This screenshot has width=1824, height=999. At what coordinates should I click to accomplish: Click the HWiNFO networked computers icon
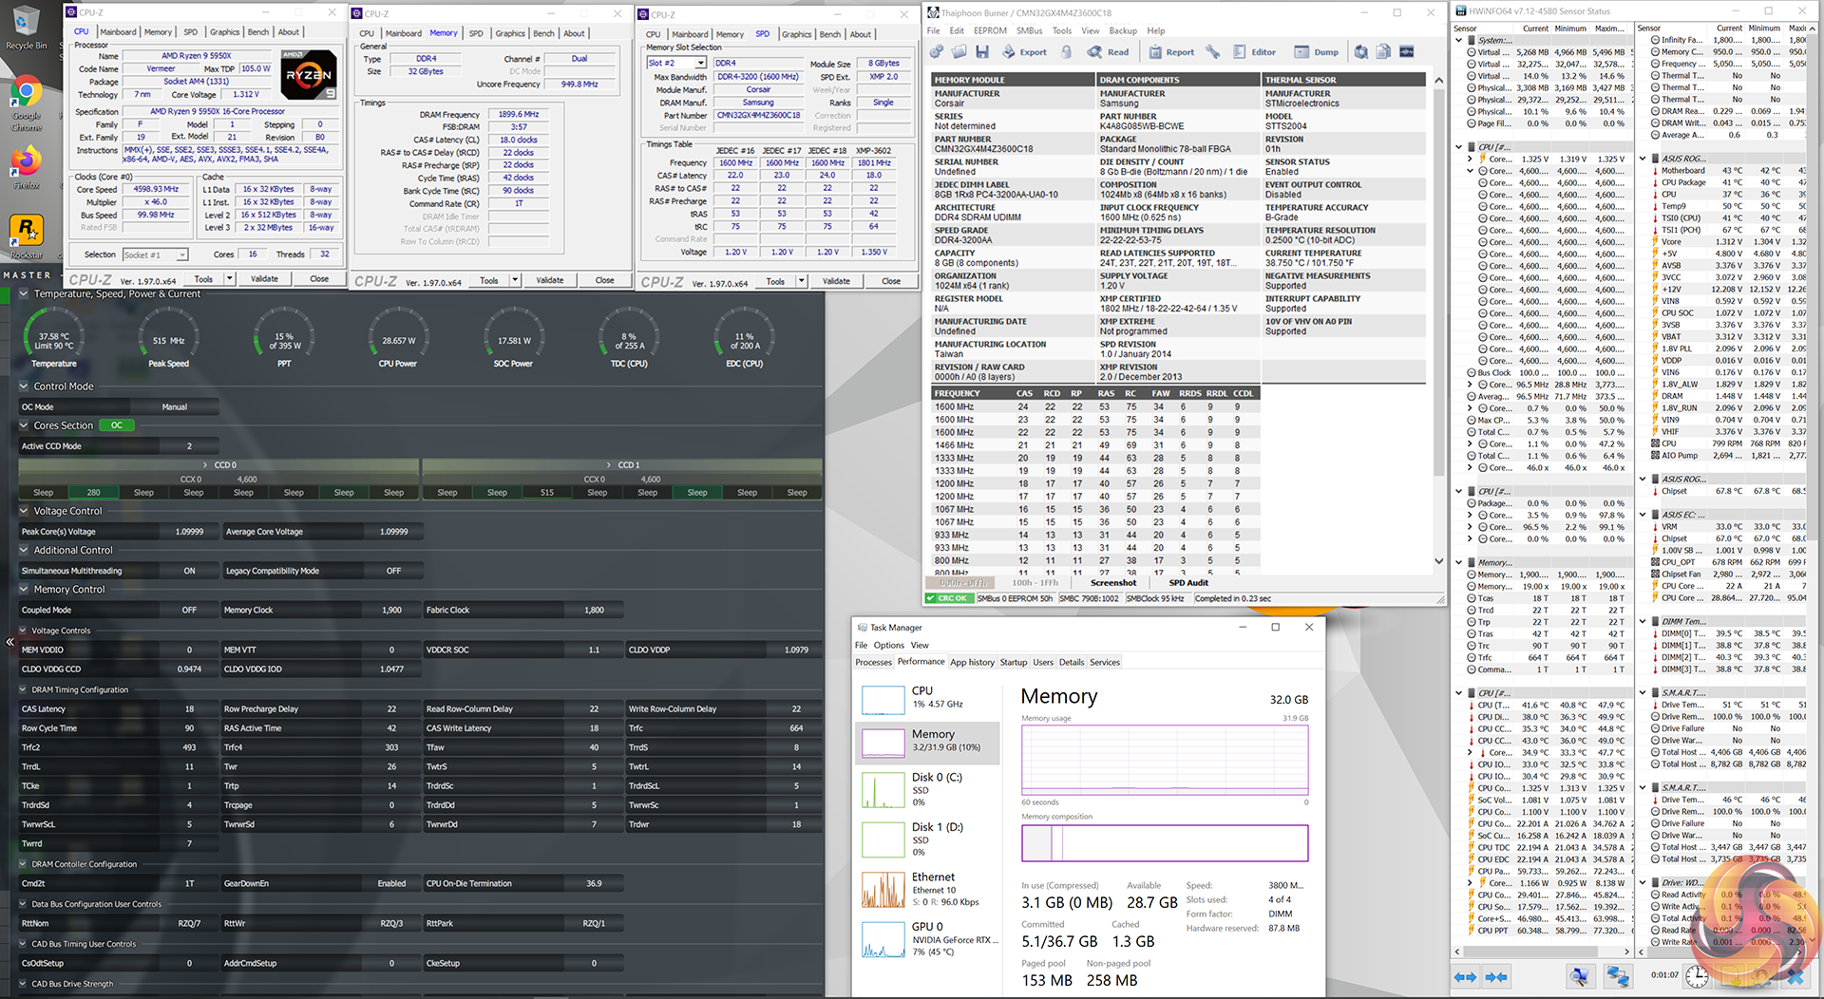(x=1617, y=976)
